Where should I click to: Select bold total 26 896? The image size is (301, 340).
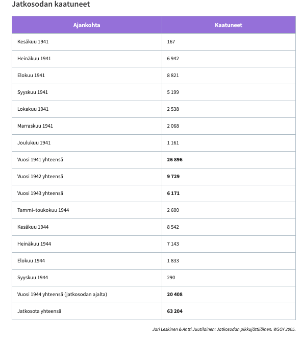pyautogui.click(x=174, y=160)
